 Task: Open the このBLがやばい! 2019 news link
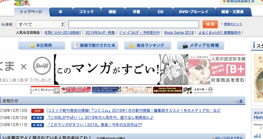[100, 117]
